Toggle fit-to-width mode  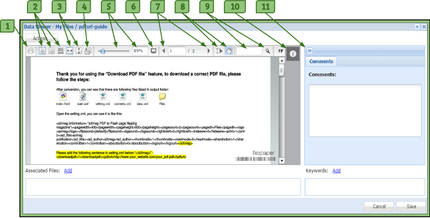pyautogui.click(x=70, y=51)
